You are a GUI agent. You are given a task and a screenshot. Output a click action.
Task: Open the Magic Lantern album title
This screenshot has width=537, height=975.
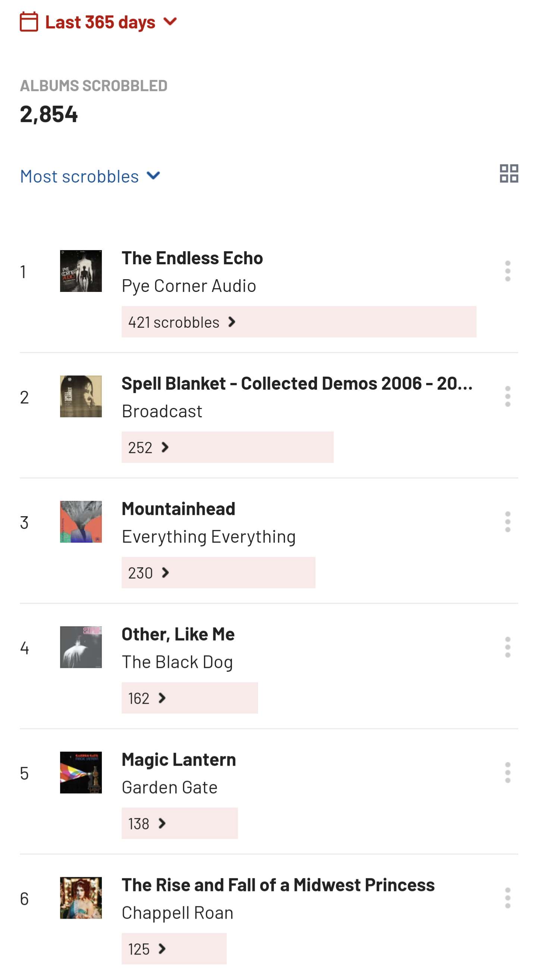(179, 760)
